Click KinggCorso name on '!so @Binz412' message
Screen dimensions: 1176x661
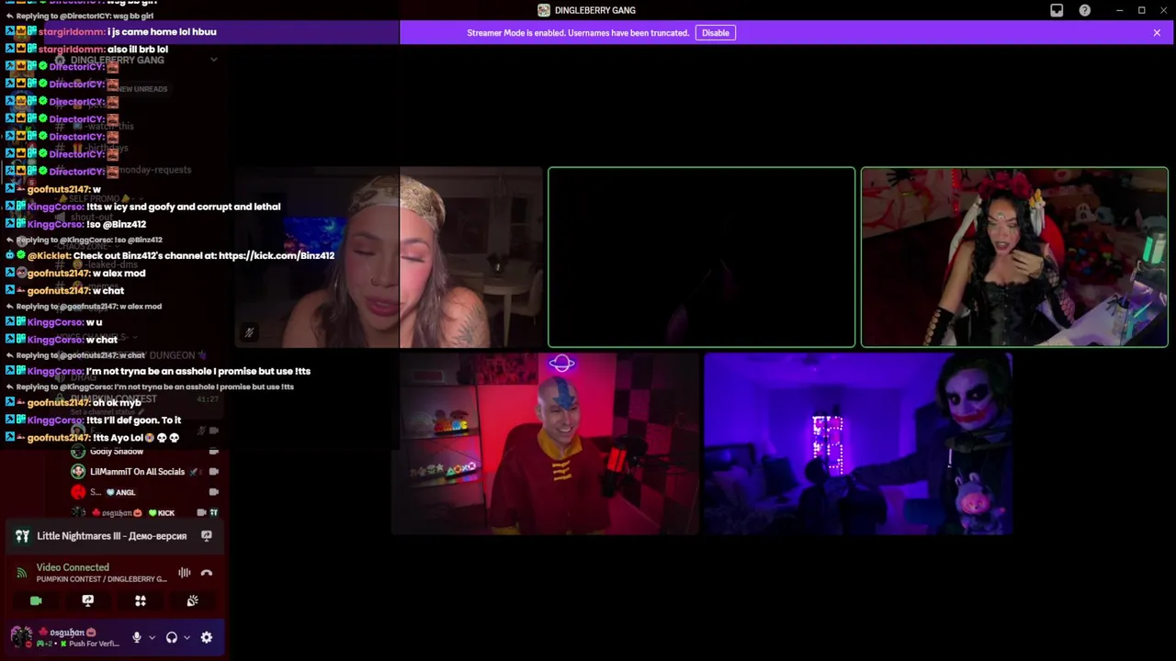pos(55,224)
